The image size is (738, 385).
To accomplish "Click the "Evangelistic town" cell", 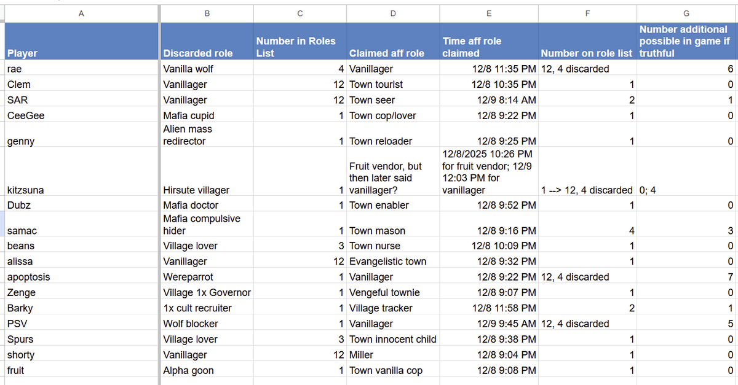I will pos(387,262).
